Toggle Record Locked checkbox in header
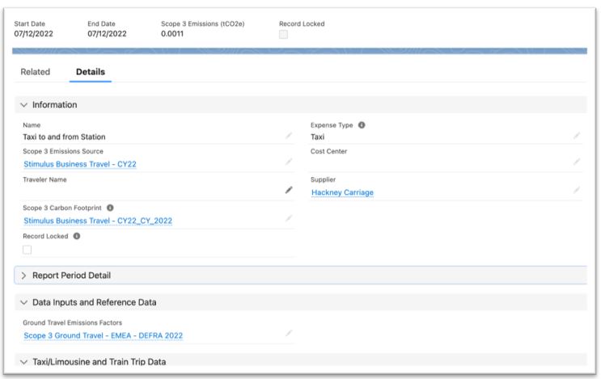This screenshot has height=379, width=601. (283, 35)
